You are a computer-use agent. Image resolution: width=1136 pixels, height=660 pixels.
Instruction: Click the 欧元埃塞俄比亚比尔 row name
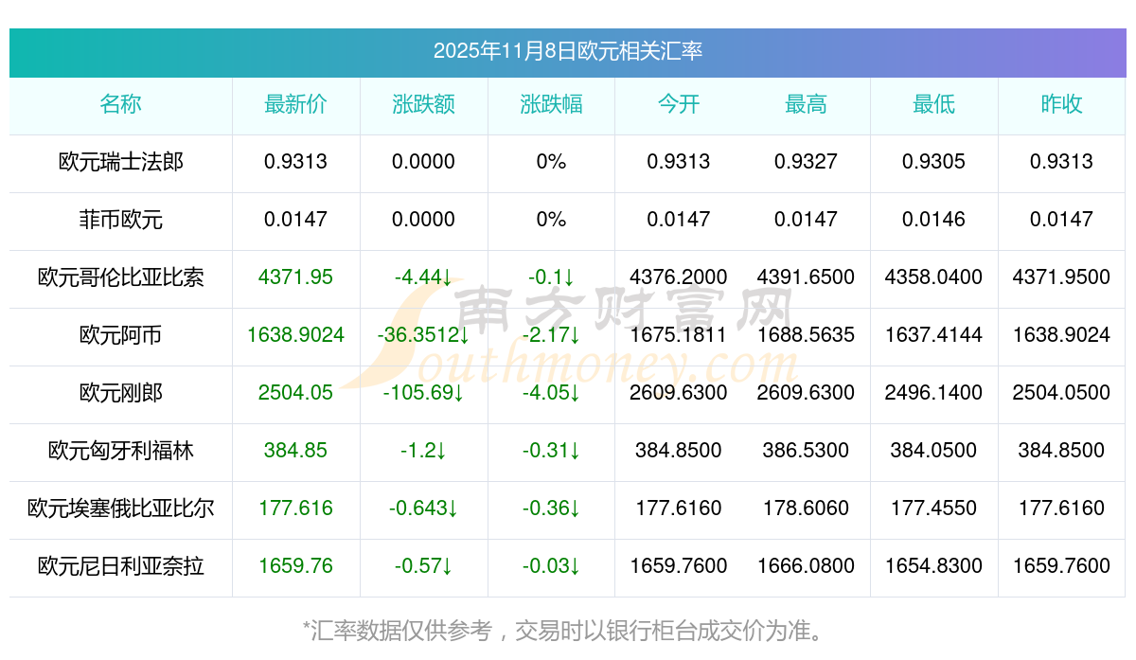click(x=120, y=508)
